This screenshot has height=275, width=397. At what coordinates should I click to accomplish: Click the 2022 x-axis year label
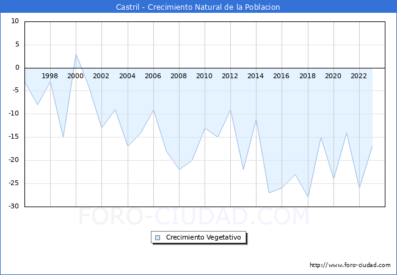tap(359, 76)
